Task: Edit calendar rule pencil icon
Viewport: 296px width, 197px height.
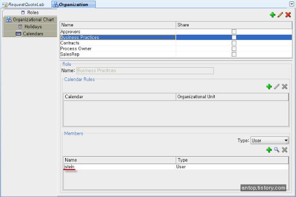Action: coord(277,87)
